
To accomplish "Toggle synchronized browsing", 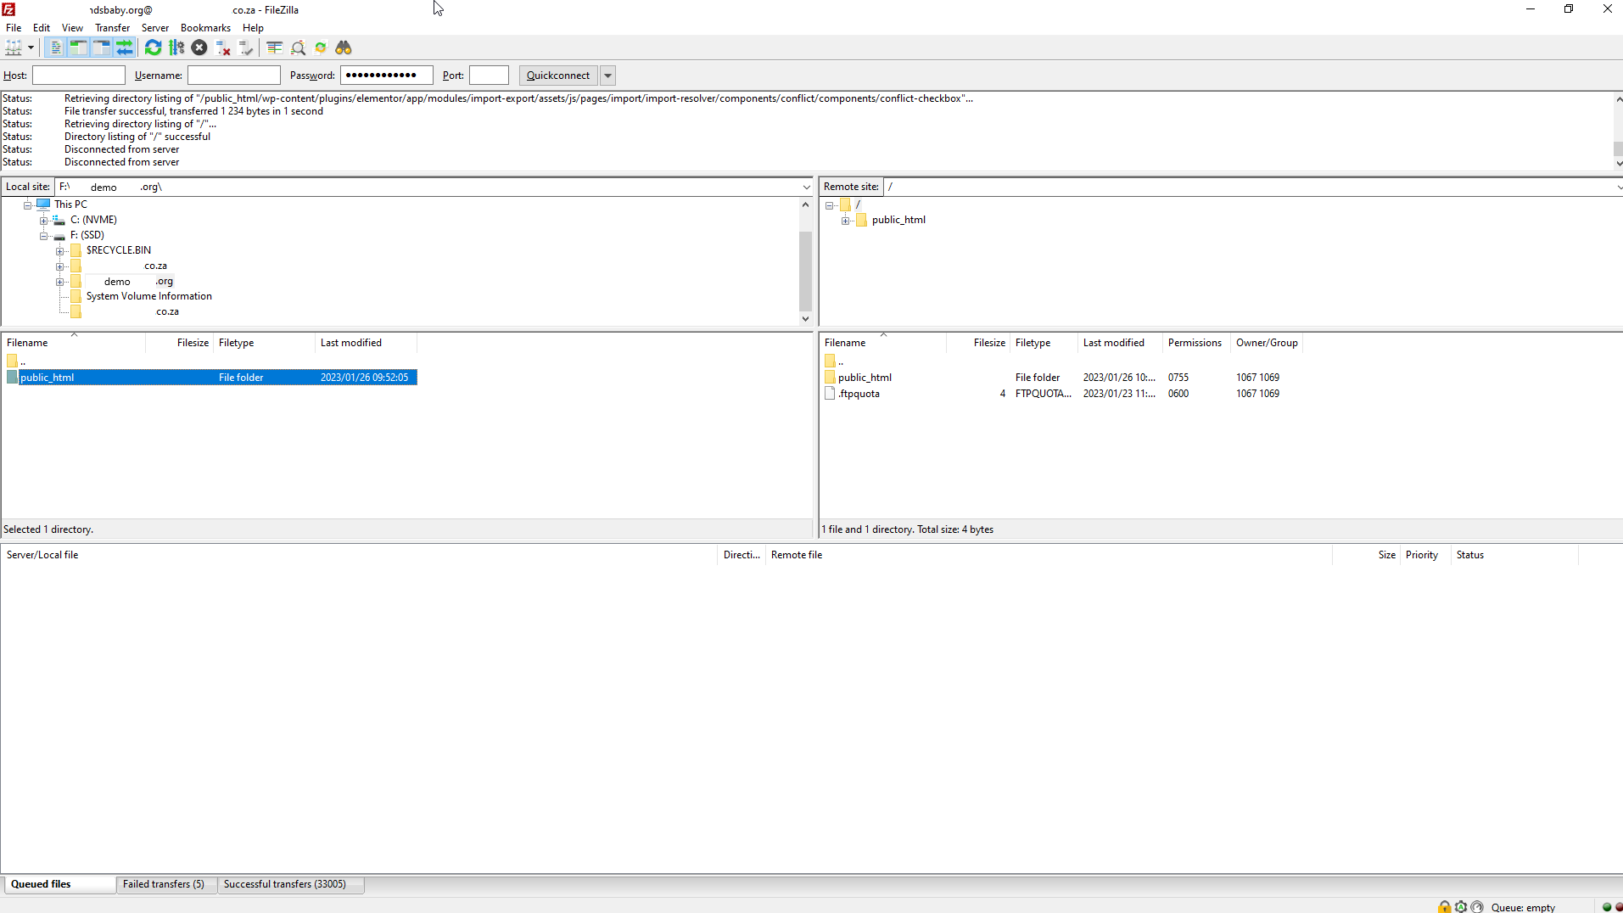I will (x=321, y=48).
